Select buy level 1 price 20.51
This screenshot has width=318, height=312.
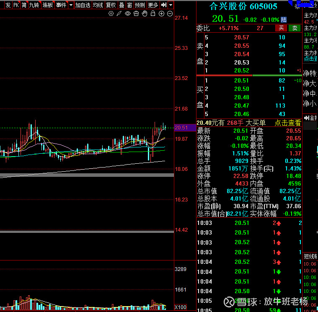(x=242, y=81)
